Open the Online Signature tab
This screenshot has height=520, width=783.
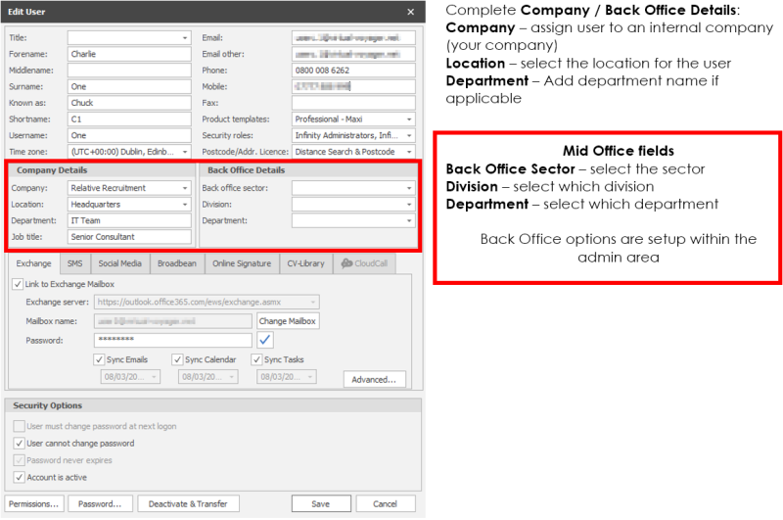point(241,263)
